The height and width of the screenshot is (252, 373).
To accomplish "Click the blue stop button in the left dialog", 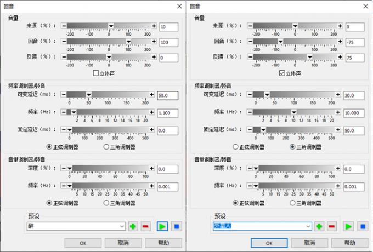I will point(177,226).
